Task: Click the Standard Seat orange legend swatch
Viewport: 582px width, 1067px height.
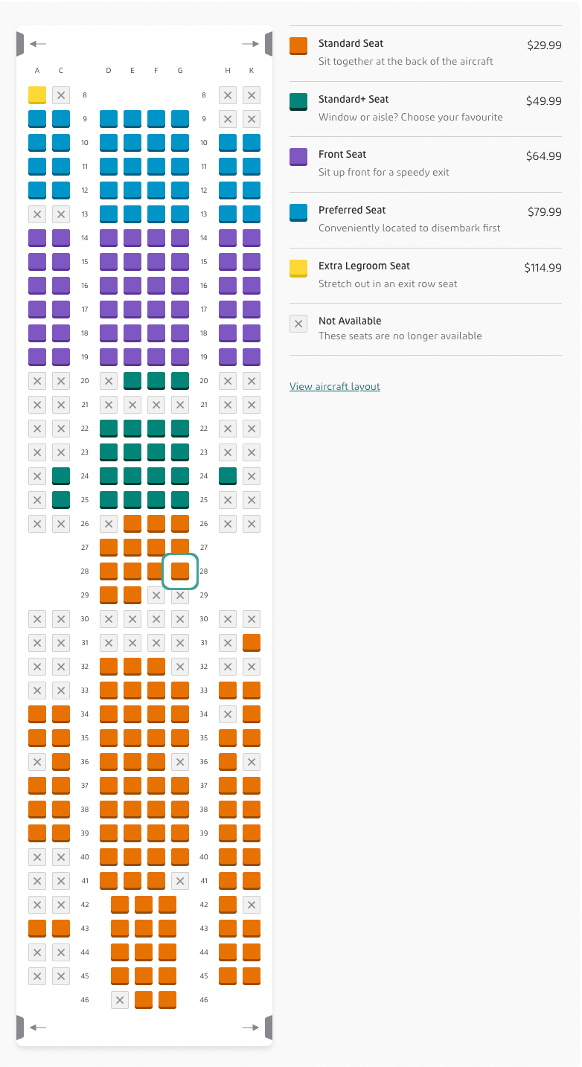Action: 298,46
